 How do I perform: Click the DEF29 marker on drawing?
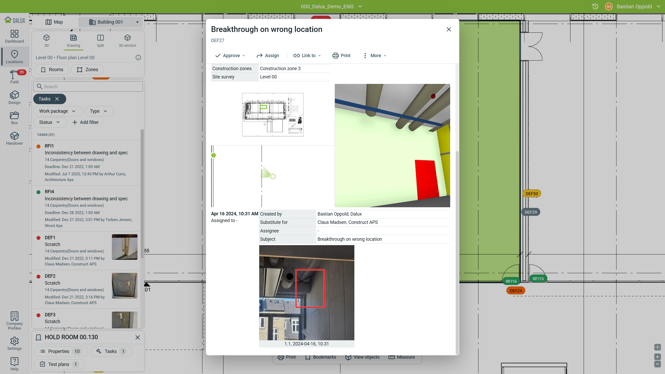pos(531,212)
